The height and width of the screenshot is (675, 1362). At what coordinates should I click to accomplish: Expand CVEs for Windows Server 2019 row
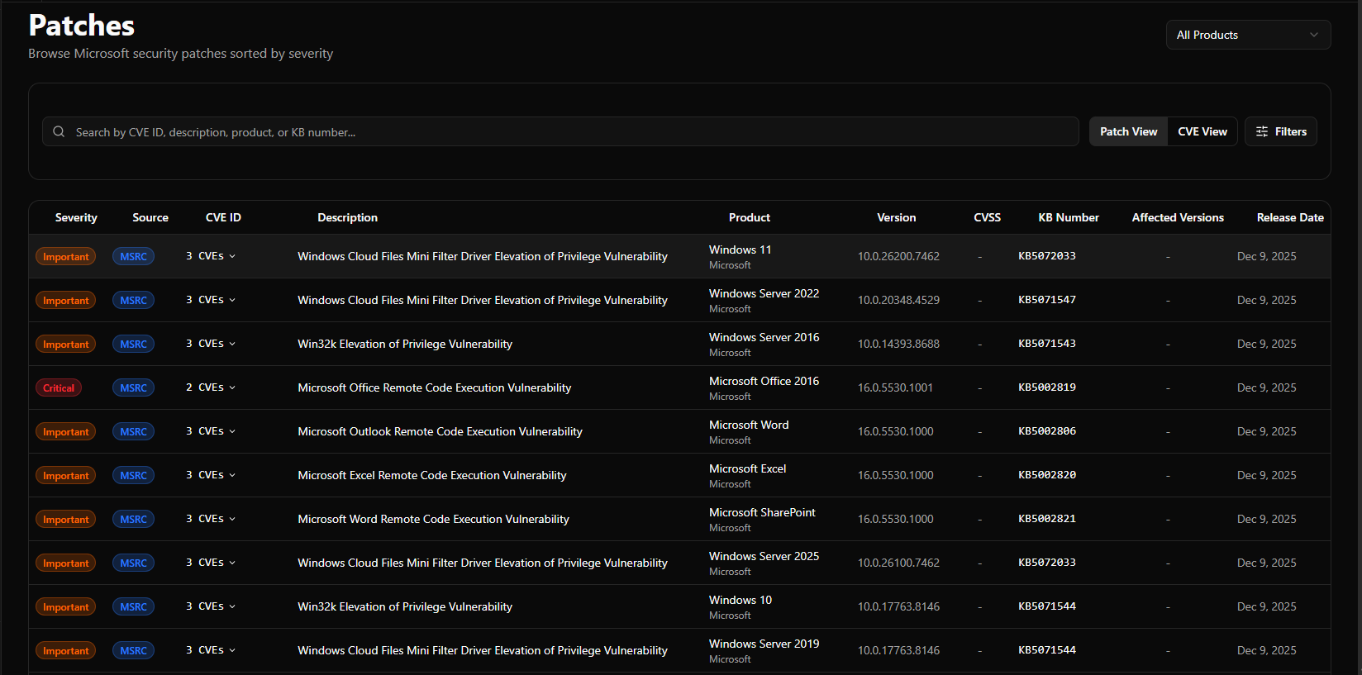click(x=211, y=650)
